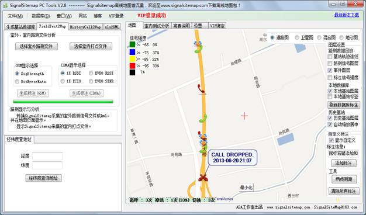Screen dimensions: 366x215
Task: Click the dark red phone event icon on route
Action: tap(201, 89)
